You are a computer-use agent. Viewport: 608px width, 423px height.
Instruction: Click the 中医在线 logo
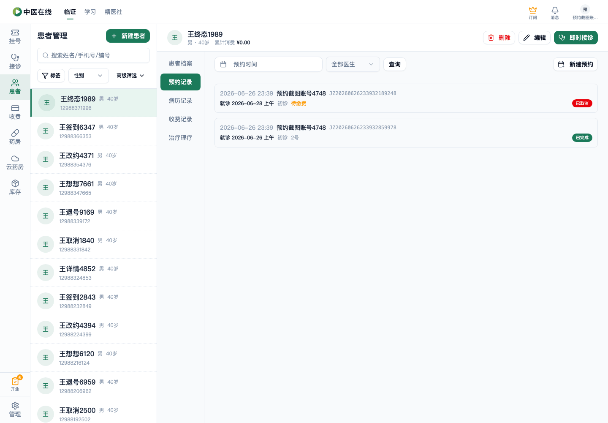32,12
